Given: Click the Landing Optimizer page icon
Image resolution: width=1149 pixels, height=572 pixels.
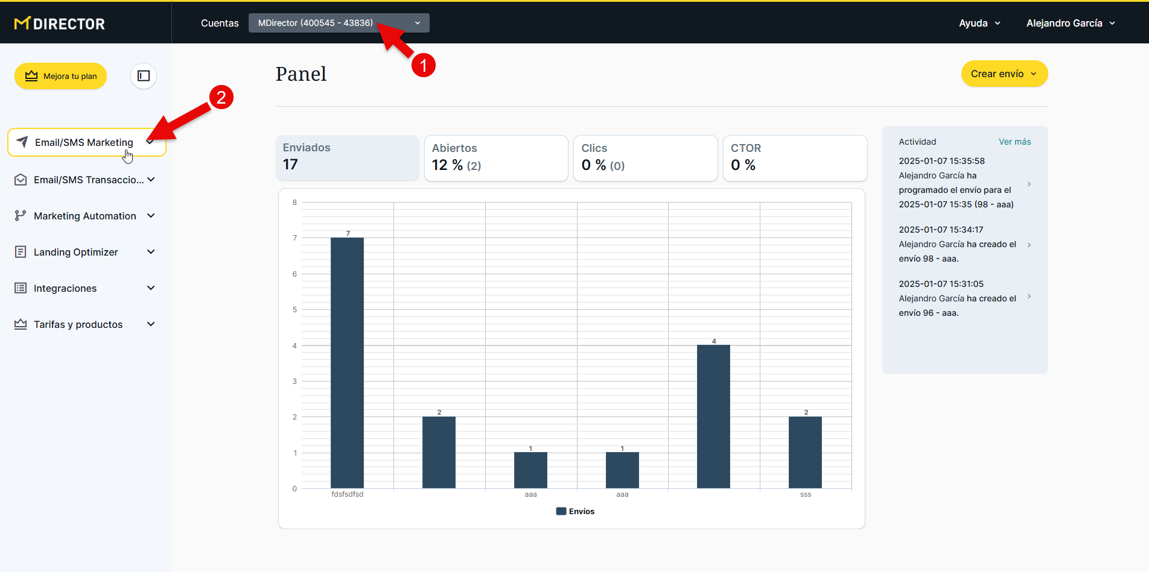Looking at the screenshot, I should tap(21, 252).
